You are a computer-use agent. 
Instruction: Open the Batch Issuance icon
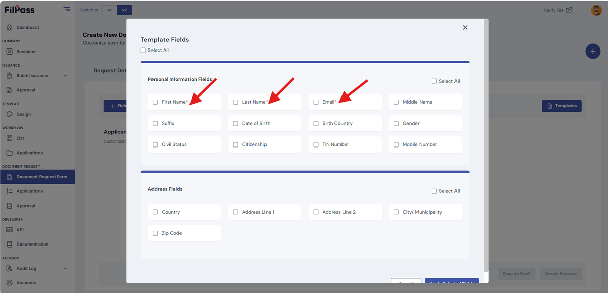[x=10, y=76]
